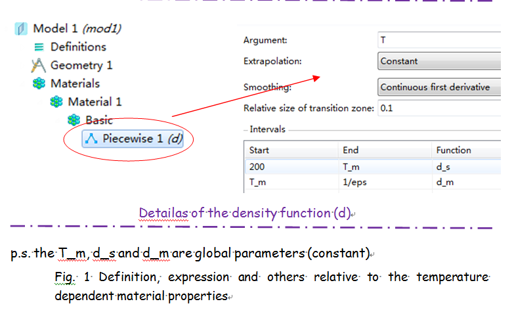
Task: Select the Definitions node icon
Action: [x=39, y=47]
